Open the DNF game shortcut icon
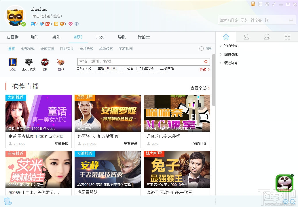The height and width of the screenshot is (207, 298). [61, 62]
